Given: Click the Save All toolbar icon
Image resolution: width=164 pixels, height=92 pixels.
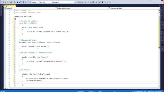Looking at the screenshot, I should coord(20,2).
